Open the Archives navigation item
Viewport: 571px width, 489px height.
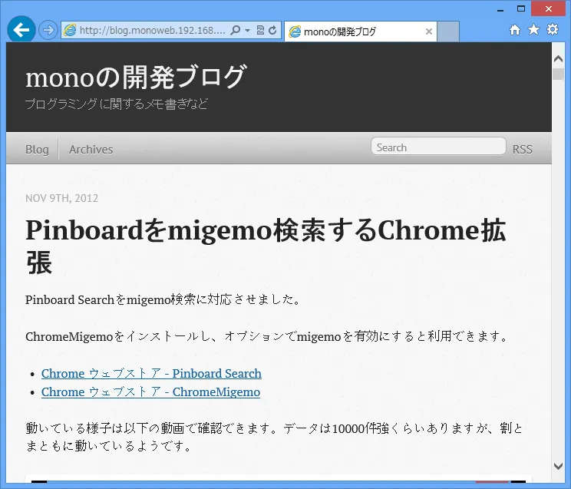point(91,150)
